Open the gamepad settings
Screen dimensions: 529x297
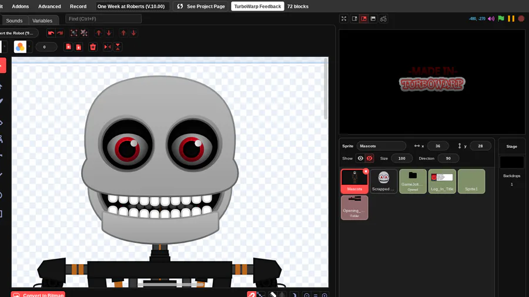383,19
